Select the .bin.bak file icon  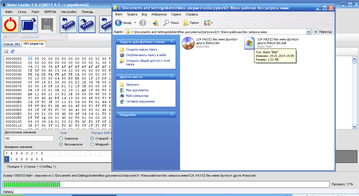pyautogui.click(x=249, y=43)
